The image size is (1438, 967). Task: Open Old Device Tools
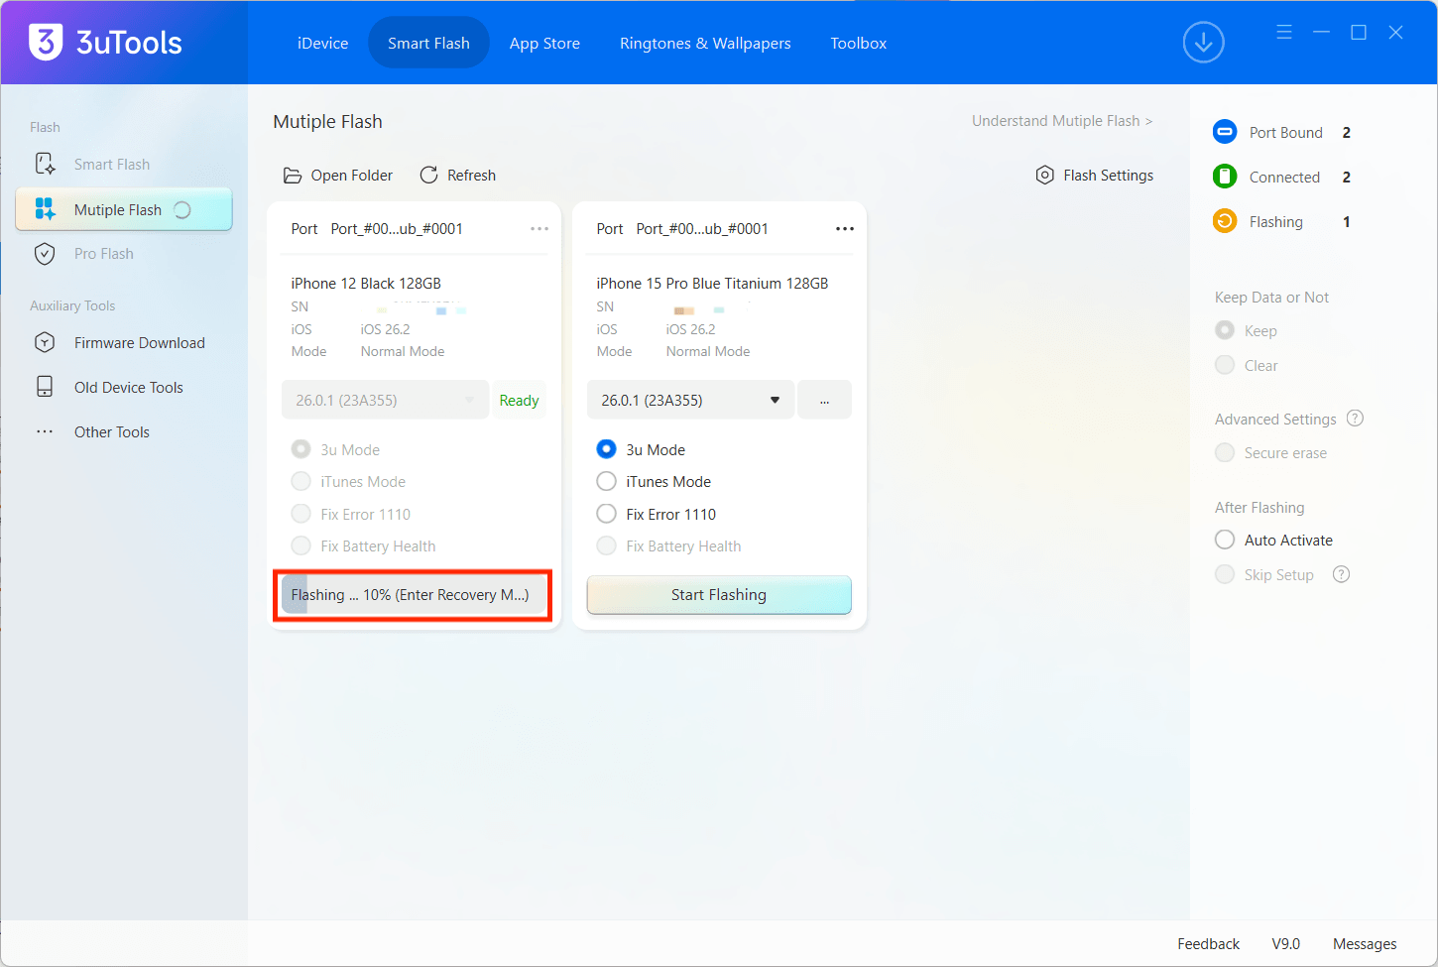[130, 387]
